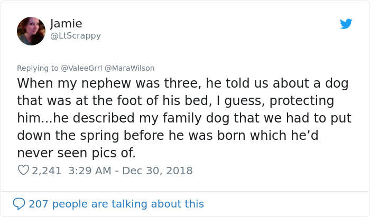This screenshot has width=370, height=217.
Task: Click the Dec 30, 2018 date
Action: coord(159,171)
